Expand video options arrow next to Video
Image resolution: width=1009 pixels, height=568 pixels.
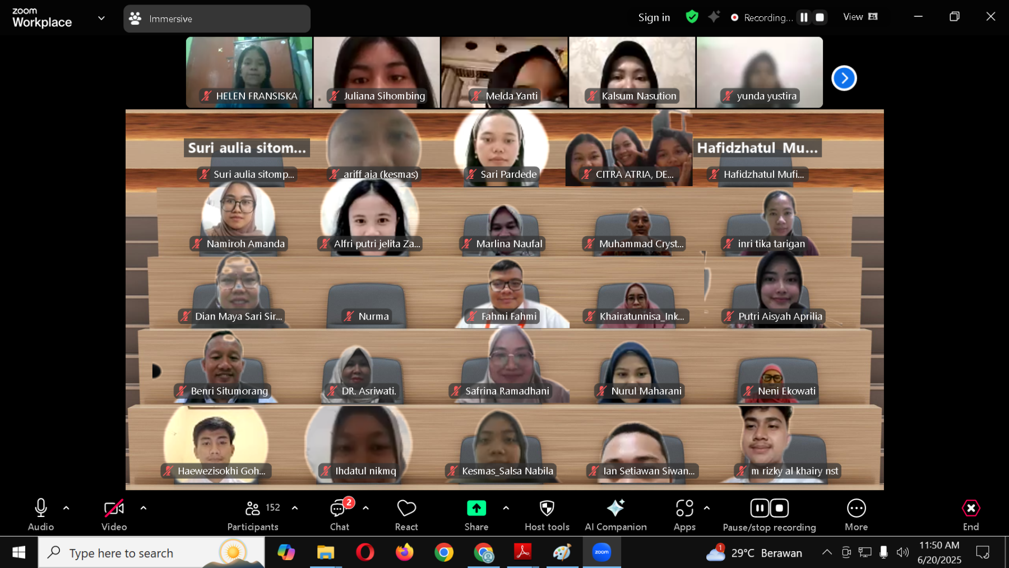pos(144,508)
